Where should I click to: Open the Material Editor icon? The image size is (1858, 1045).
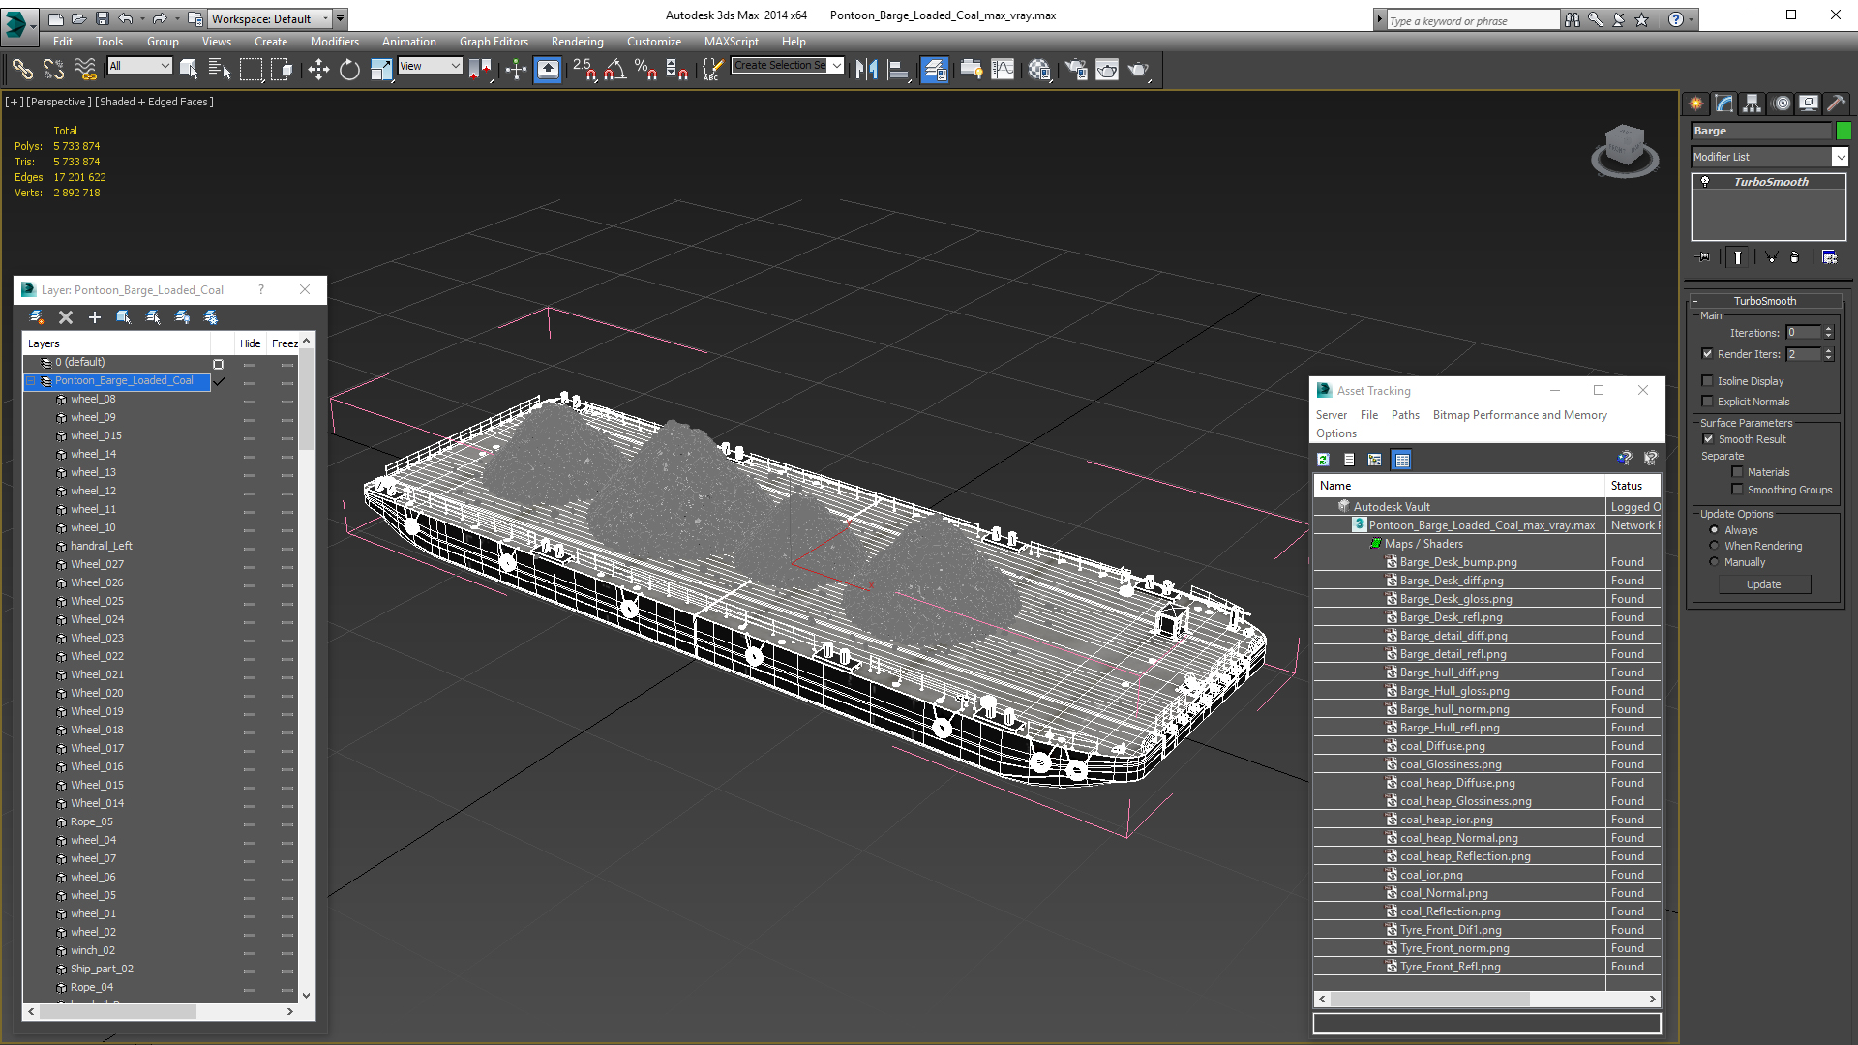[1039, 69]
